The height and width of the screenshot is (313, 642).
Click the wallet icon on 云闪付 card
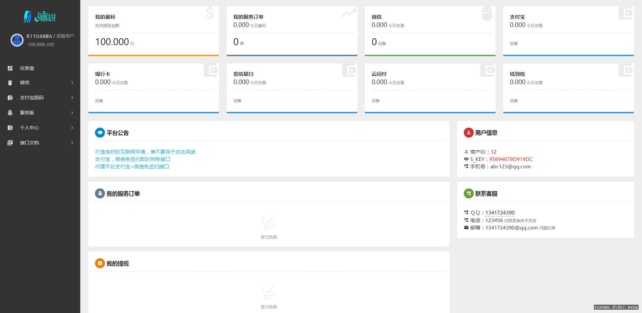click(488, 70)
